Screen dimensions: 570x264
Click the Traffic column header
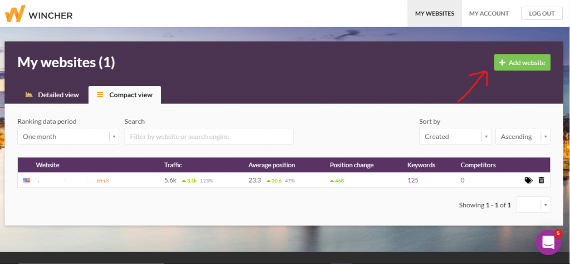coord(173,165)
